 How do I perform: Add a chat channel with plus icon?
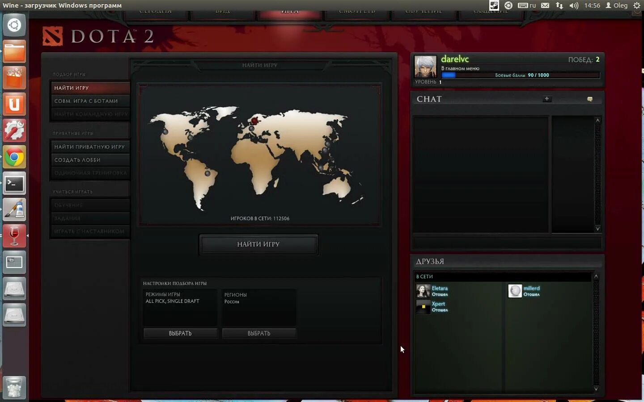pyautogui.click(x=547, y=99)
